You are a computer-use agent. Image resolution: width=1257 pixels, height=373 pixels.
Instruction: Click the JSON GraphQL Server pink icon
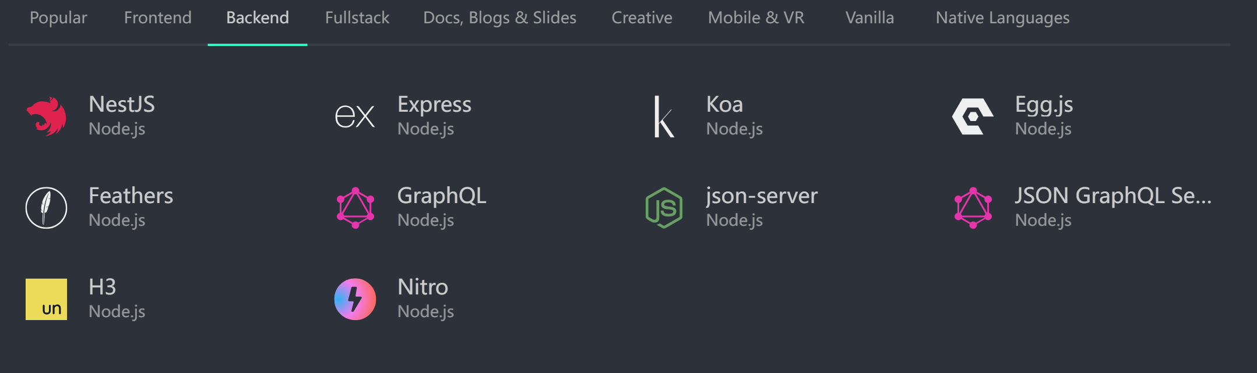tap(973, 208)
